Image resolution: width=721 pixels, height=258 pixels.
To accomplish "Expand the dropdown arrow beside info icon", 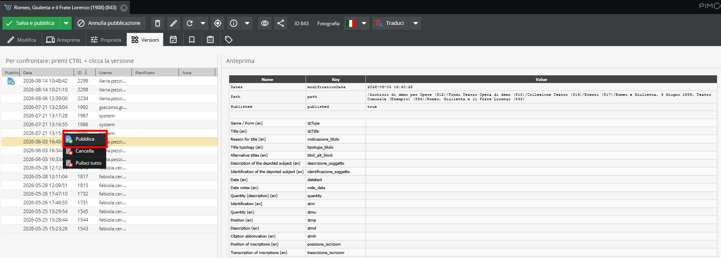I will coord(247,23).
